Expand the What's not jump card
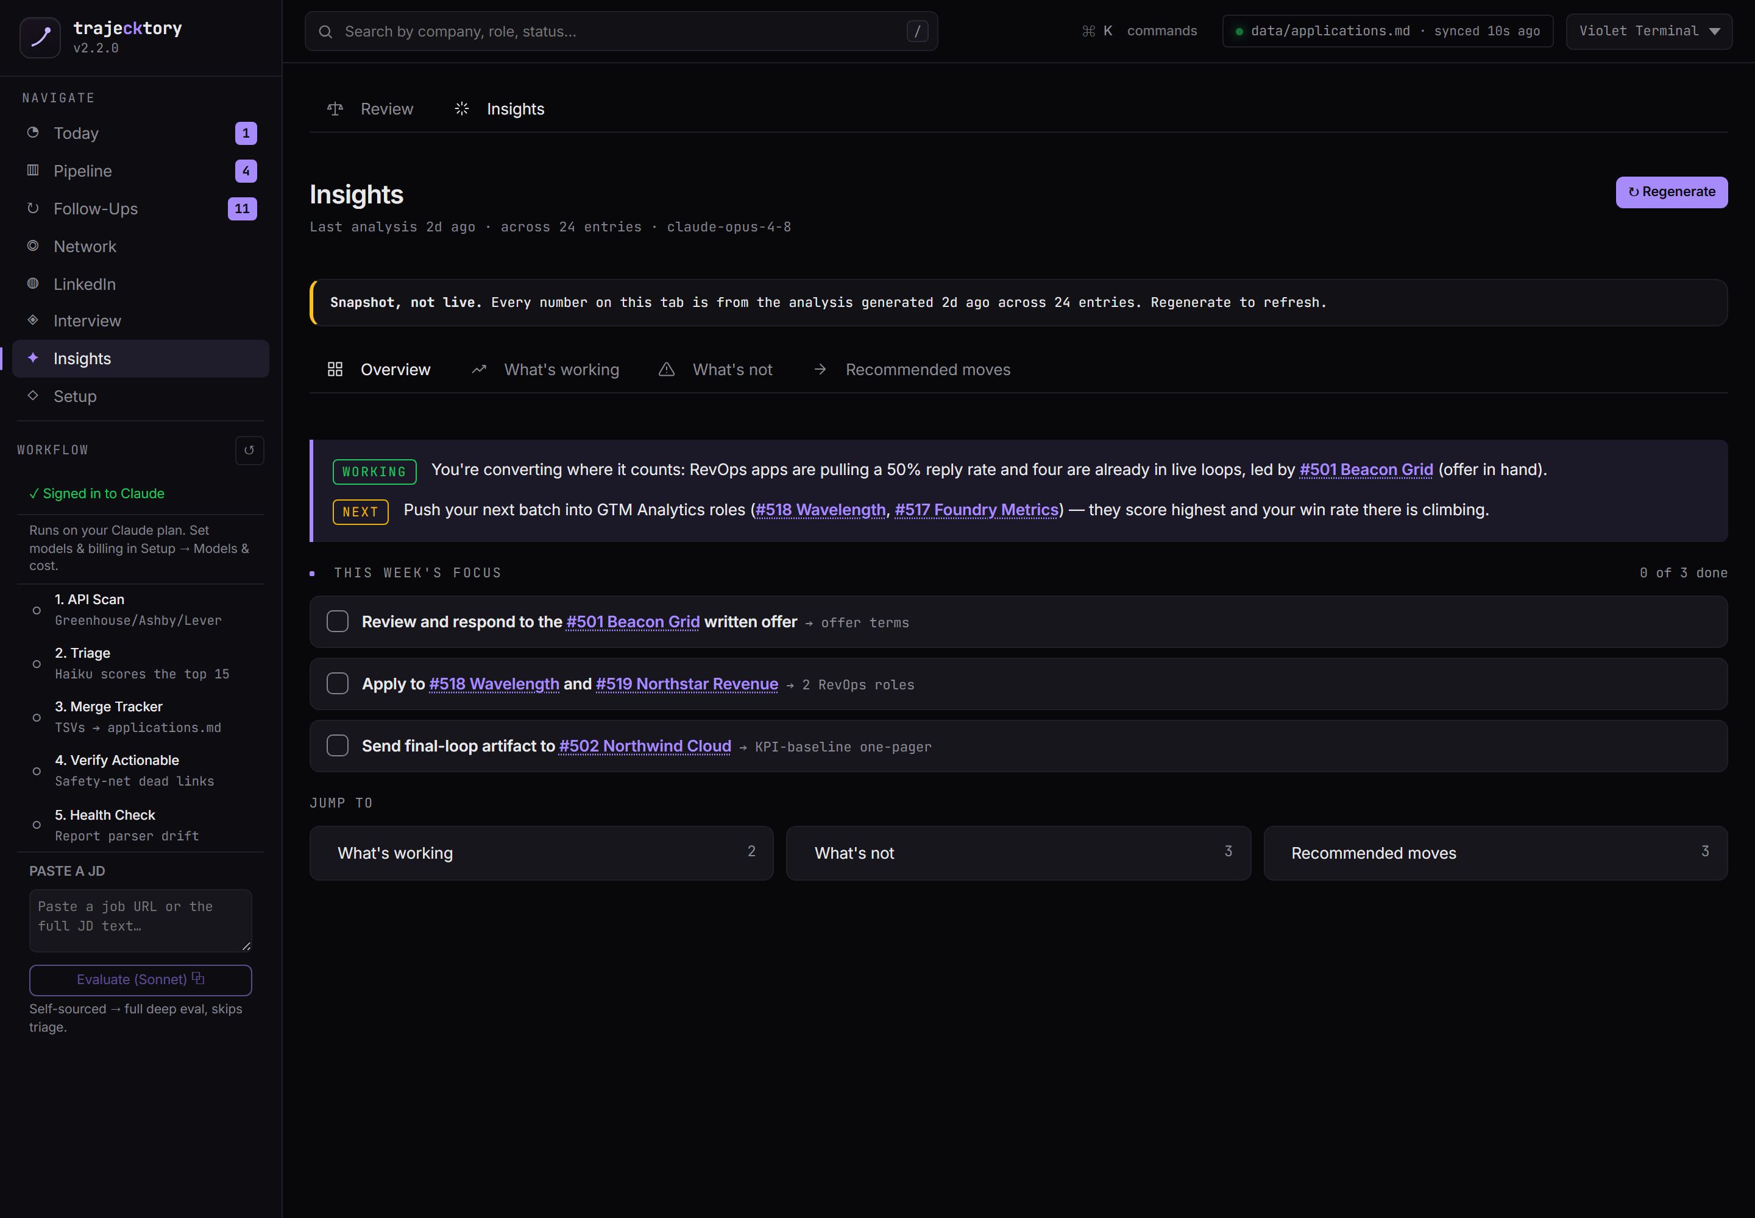Viewport: 1755px width, 1218px height. (x=1018, y=853)
